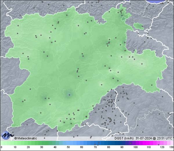This screenshot has height=151, width=174.
Task: Click scale label 0
Action: (1, 147)
